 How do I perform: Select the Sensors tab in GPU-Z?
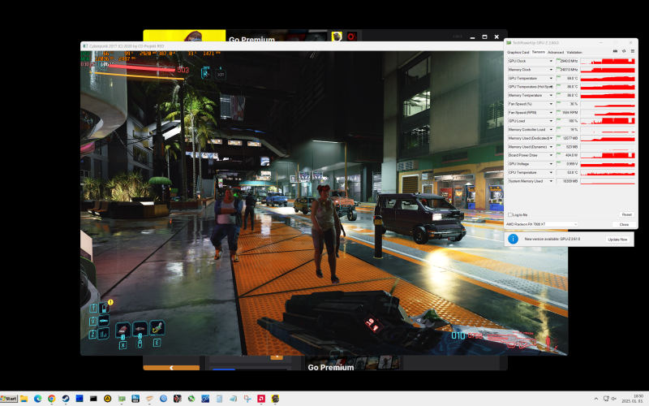tap(538, 52)
